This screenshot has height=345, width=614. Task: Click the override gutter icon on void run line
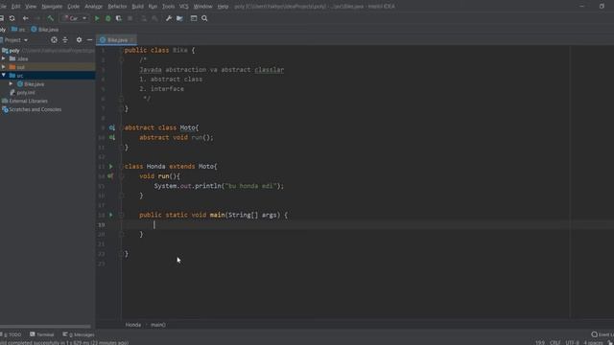point(111,176)
